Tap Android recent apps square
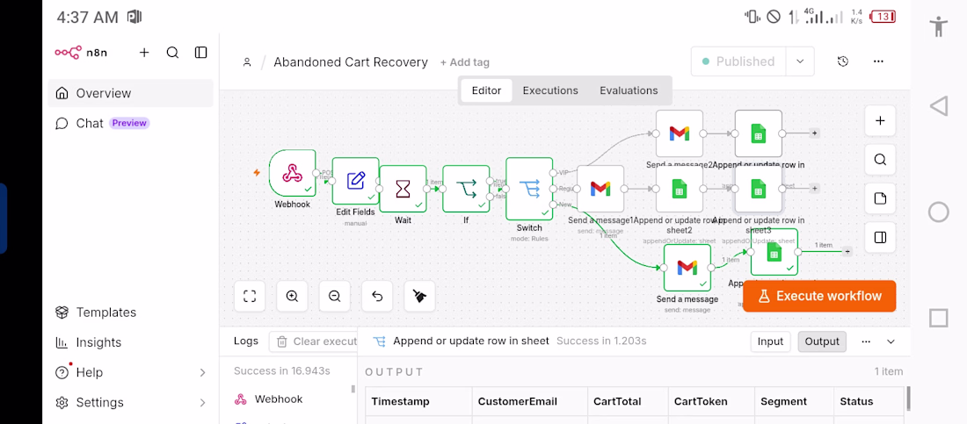The height and width of the screenshot is (424, 967). [939, 318]
